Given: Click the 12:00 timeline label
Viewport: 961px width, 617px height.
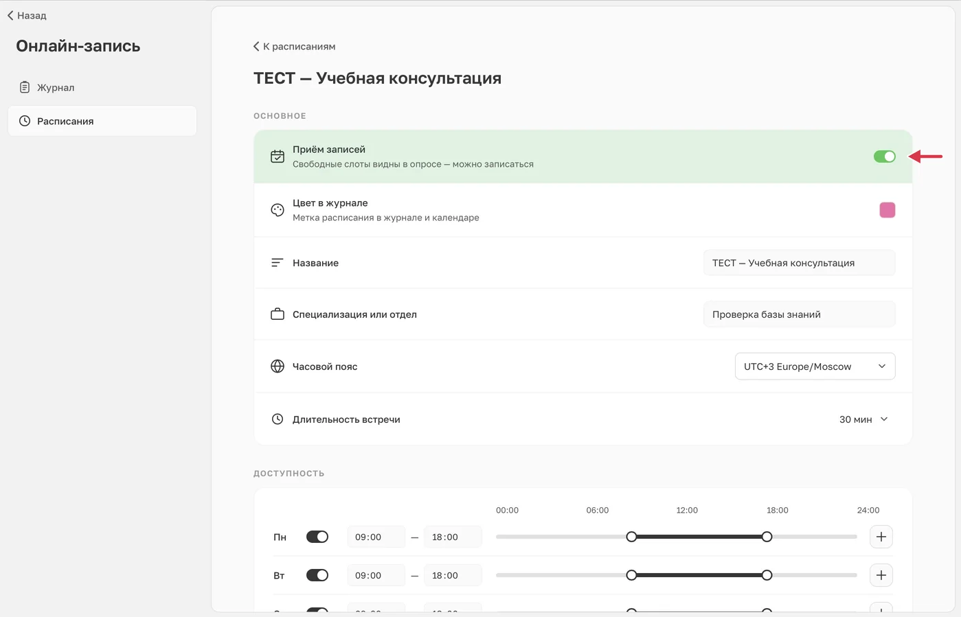Looking at the screenshot, I should pos(687,510).
